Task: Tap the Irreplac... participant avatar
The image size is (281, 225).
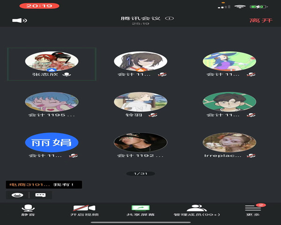Action: click(229, 142)
